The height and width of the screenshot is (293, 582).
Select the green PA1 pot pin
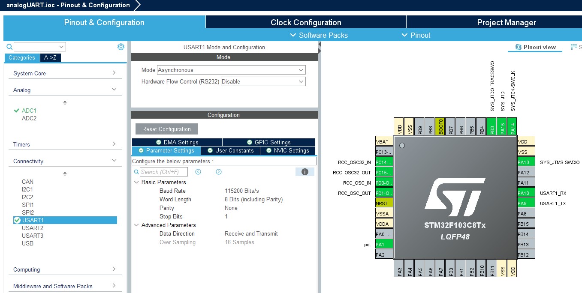pos(384,244)
